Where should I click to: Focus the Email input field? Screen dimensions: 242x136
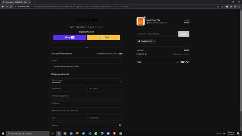coord(87,60)
